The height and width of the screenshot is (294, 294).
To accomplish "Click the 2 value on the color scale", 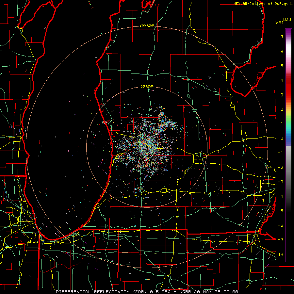I will pos(282,109).
